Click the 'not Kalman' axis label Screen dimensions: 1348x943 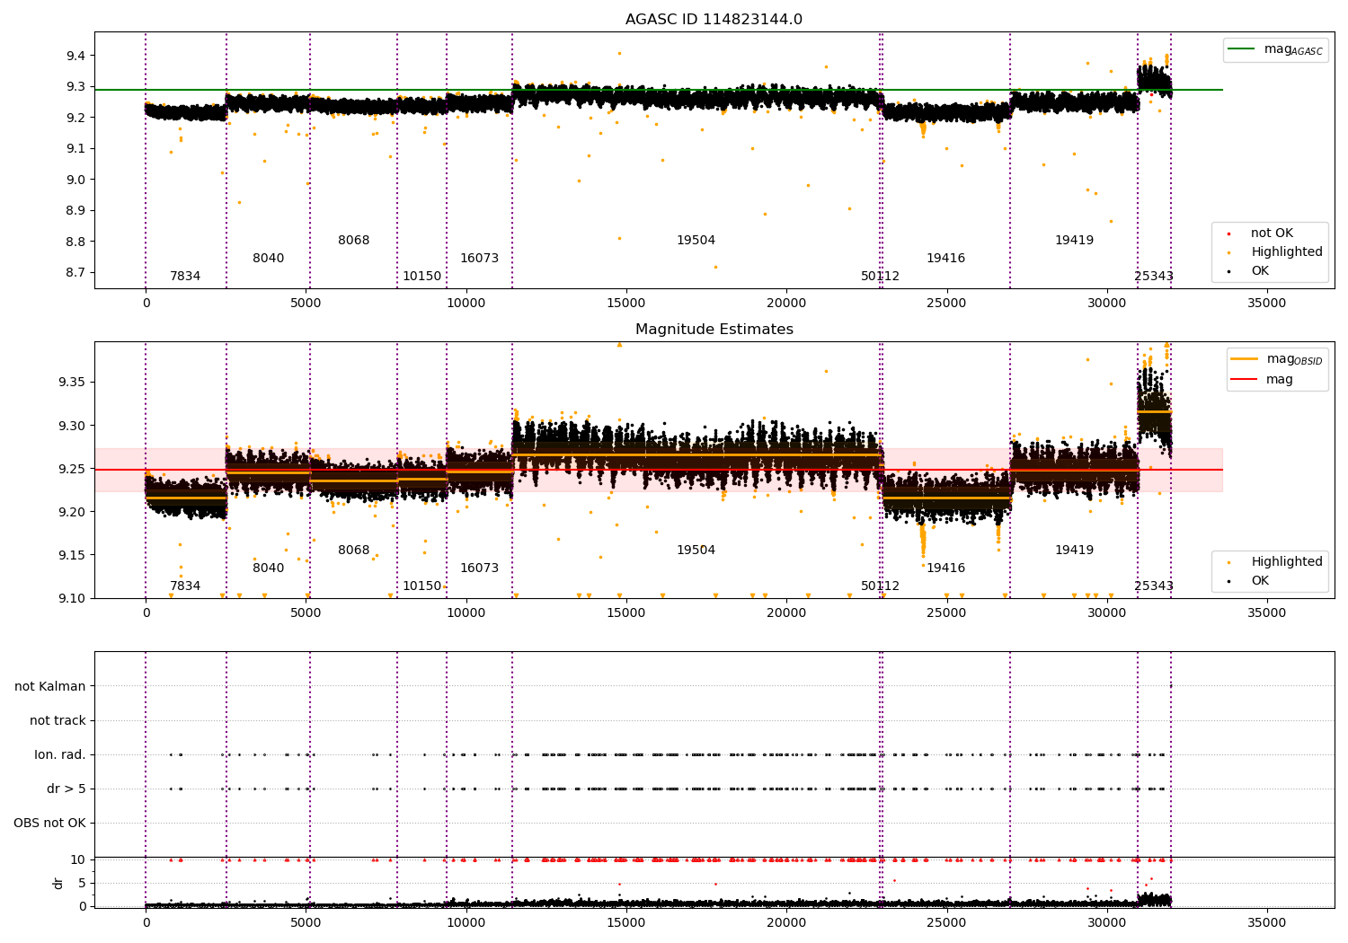click(x=50, y=686)
